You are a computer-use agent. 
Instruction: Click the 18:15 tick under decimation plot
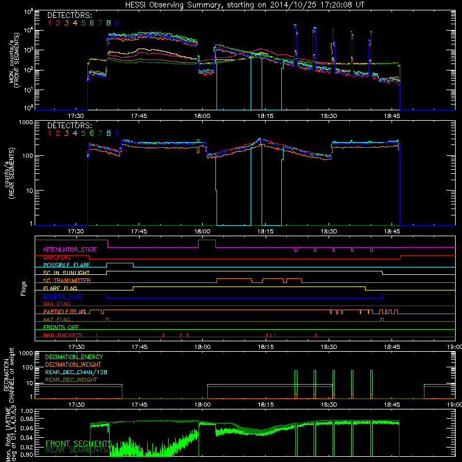(x=266, y=405)
